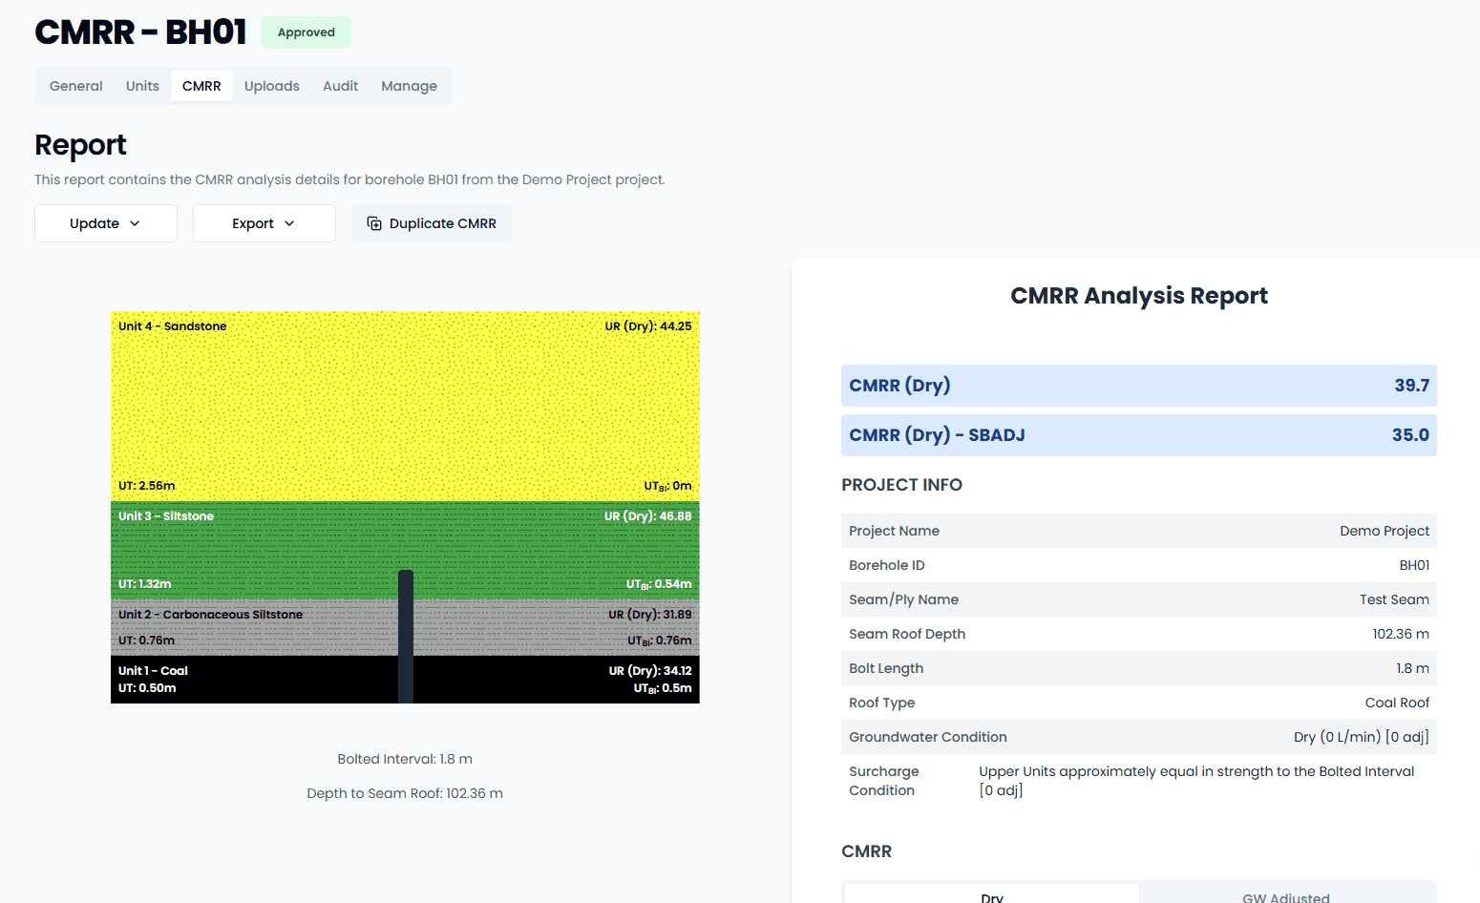Select the Uploads tab
Screen dimensions: 1480x903
tap(271, 85)
